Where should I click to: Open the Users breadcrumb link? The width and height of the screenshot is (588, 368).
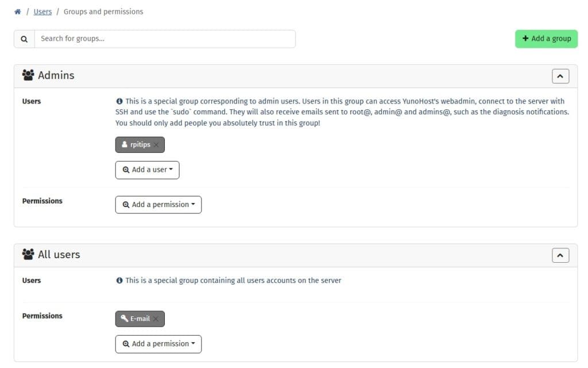(42, 11)
